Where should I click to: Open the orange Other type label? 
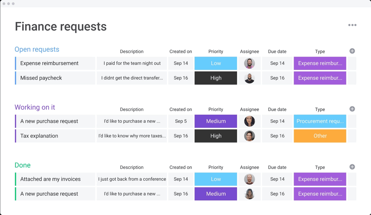pyautogui.click(x=320, y=136)
